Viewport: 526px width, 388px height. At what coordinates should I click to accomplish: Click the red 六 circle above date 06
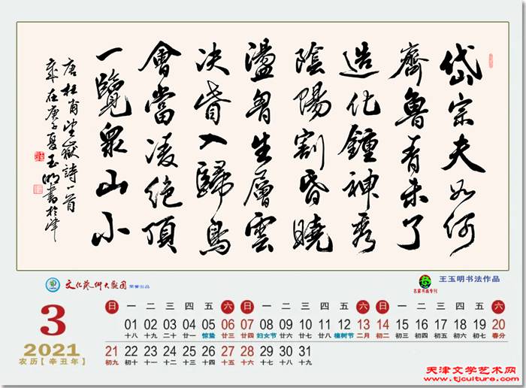(228, 307)
